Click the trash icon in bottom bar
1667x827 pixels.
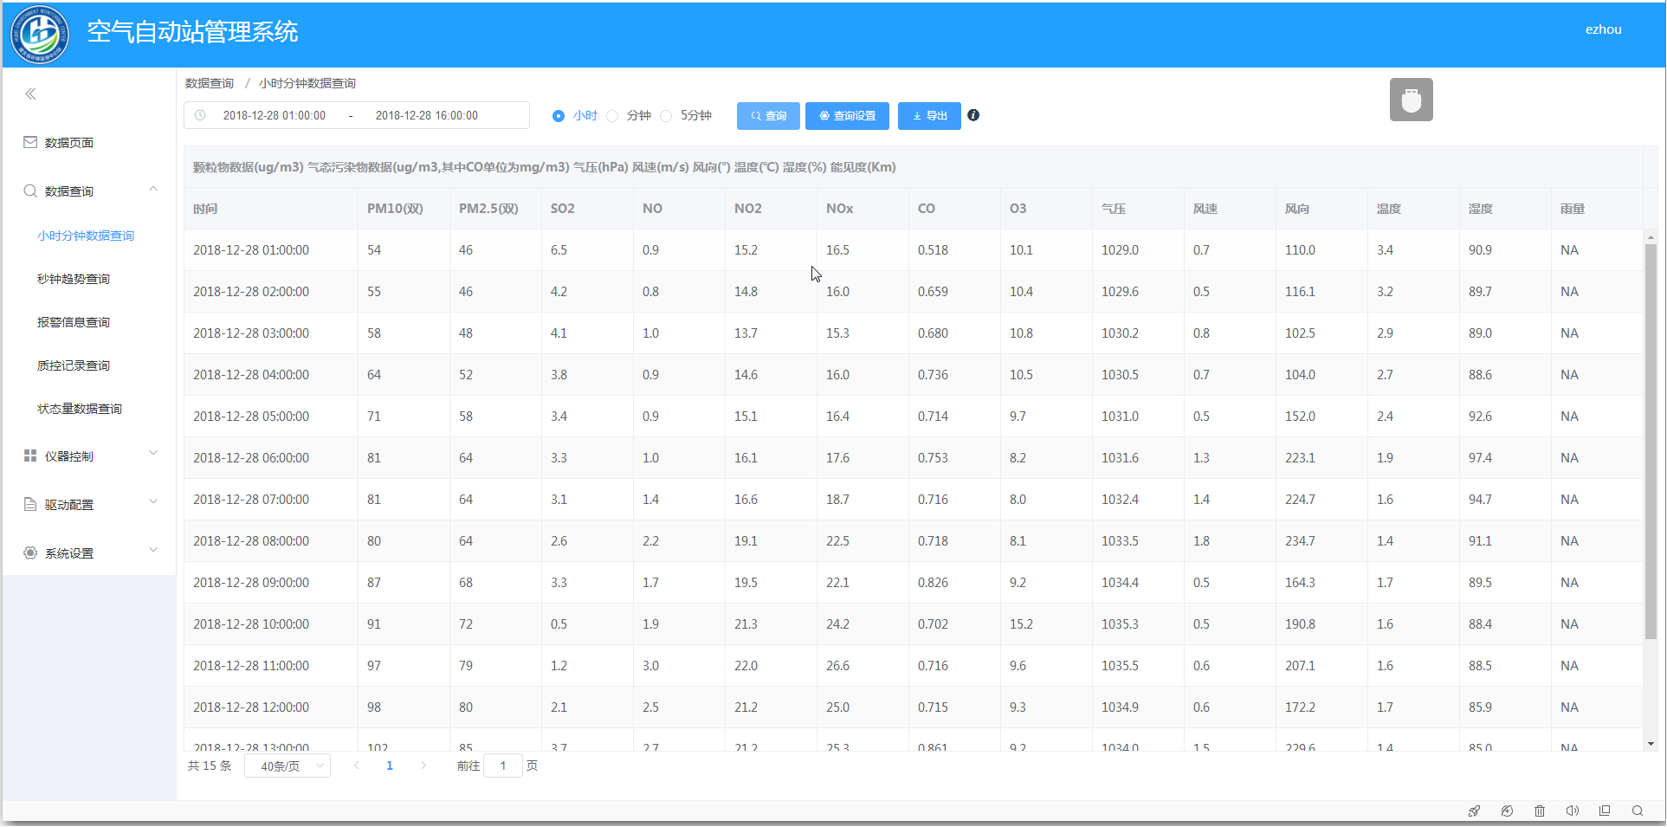tap(1540, 811)
